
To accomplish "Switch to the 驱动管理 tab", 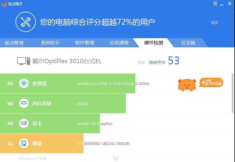I will click(x=14, y=43).
